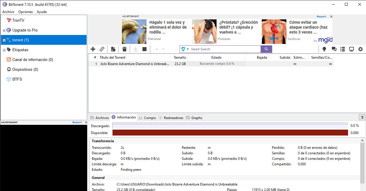Screen dimensions: 366x191
Task: Expand the Upgrade to Pro tree node
Action: (x=4, y=30)
